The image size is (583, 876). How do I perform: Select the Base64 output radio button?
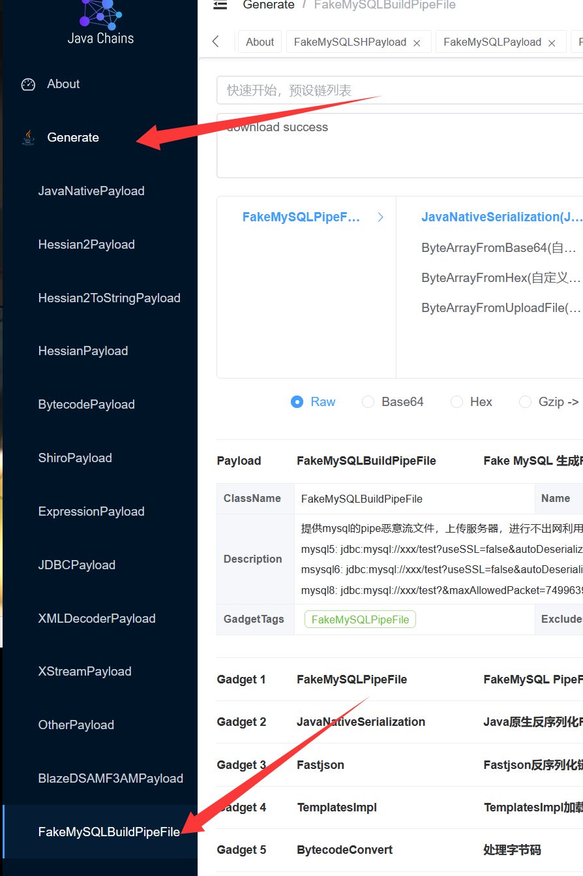click(x=368, y=402)
